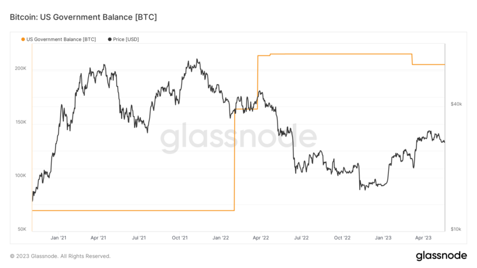Click the Apr '23 x-axis label
The image size is (477, 268).
[423, 238]
